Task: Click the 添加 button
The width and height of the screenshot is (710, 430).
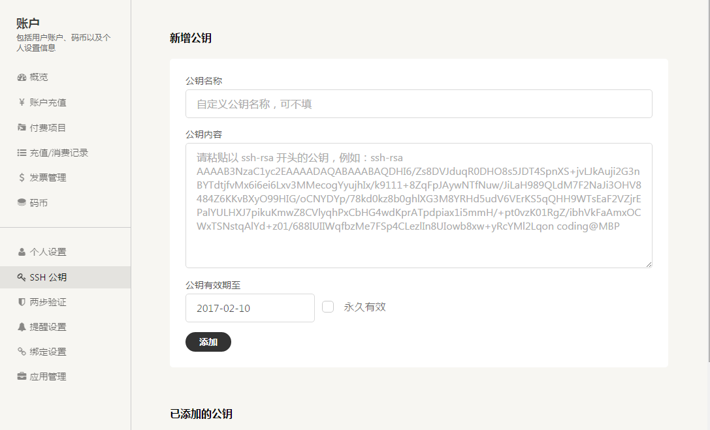Action: point(208,342)
